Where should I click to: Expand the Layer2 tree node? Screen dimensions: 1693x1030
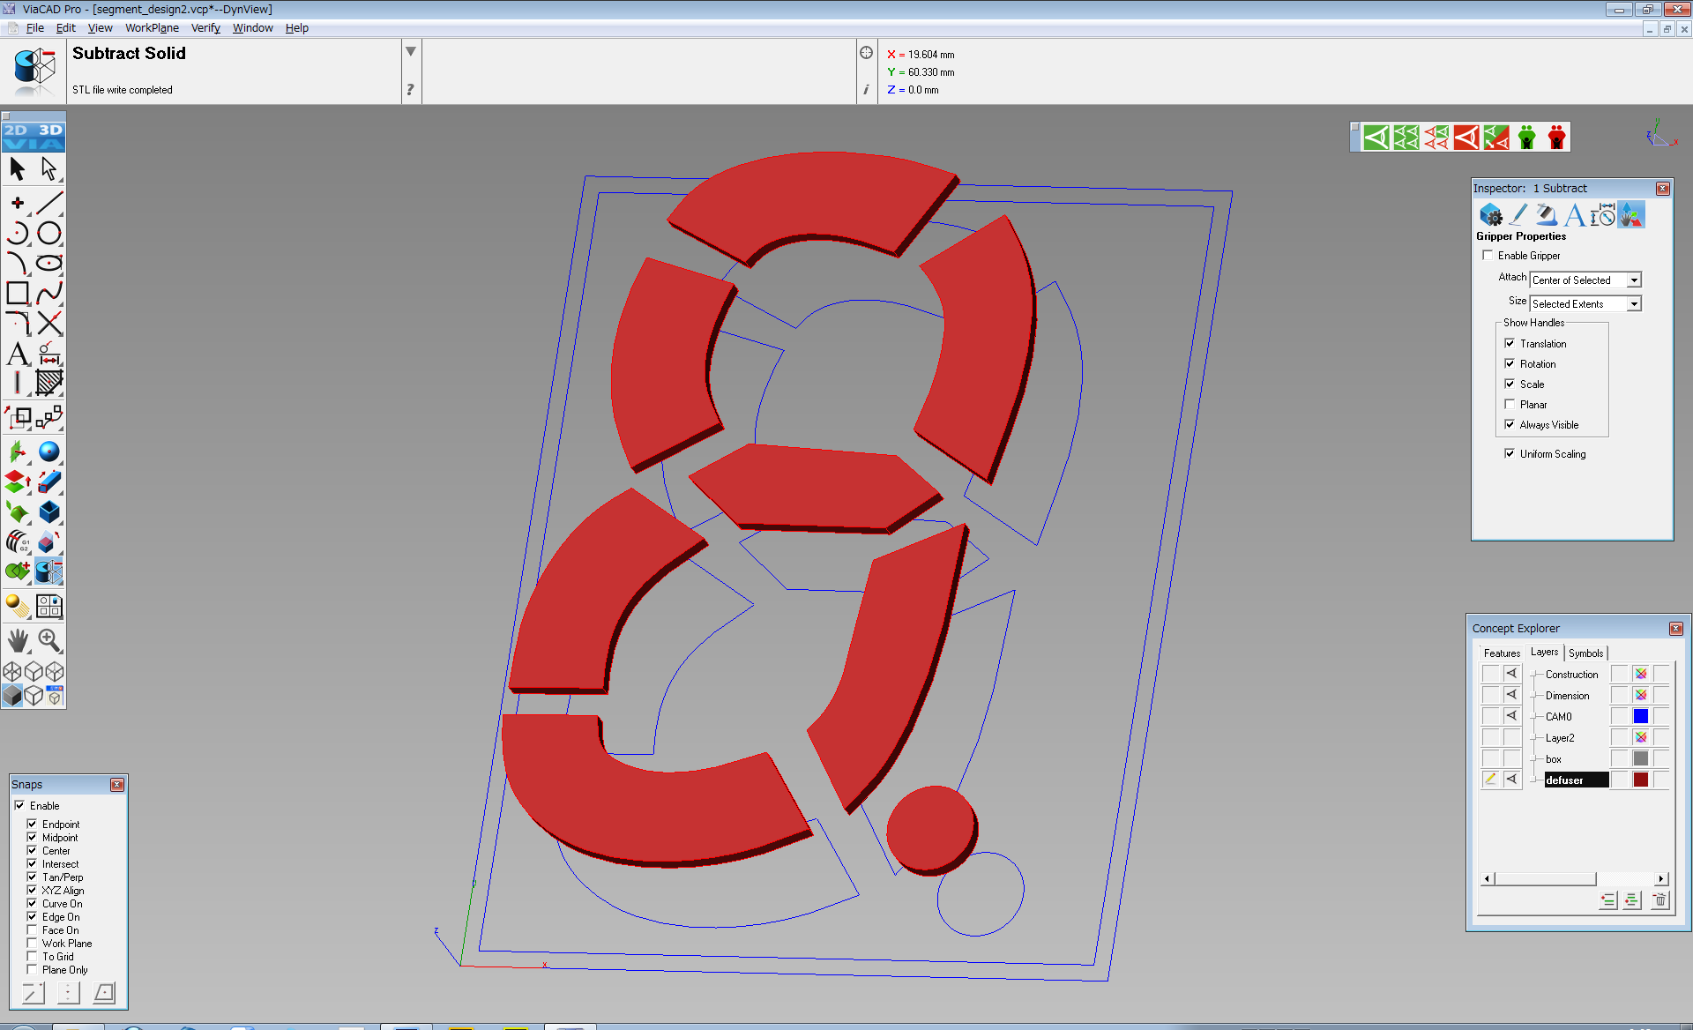click(x=1534, y=738)
